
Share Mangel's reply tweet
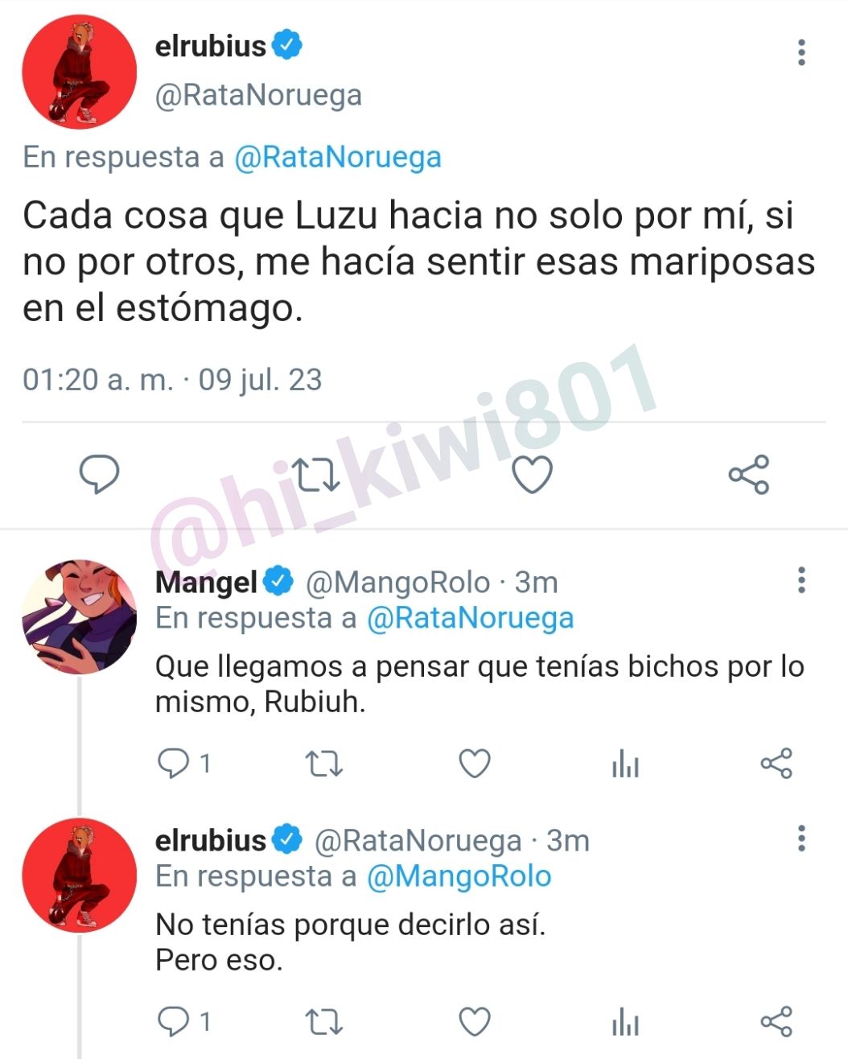coord(776,763)
